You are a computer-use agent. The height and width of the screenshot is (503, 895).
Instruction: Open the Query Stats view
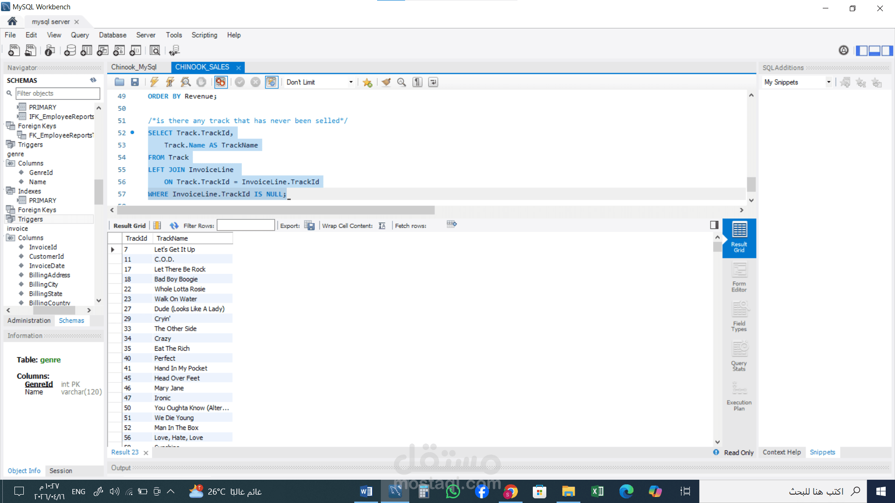739,357
